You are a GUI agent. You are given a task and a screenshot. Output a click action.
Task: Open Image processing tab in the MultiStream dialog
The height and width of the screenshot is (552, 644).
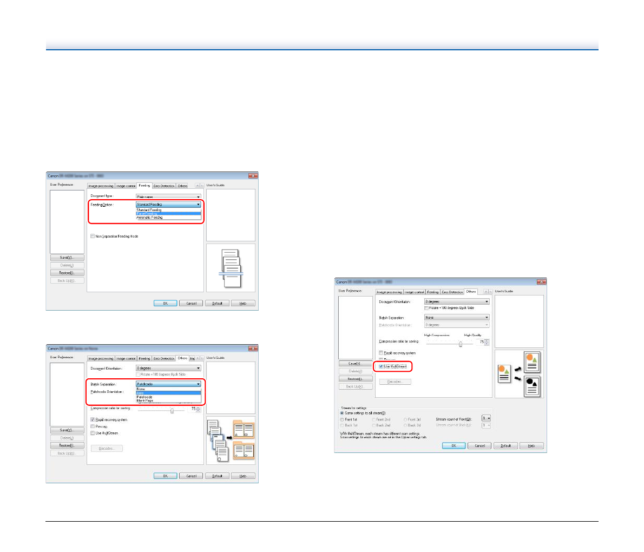tap(390, 292)
